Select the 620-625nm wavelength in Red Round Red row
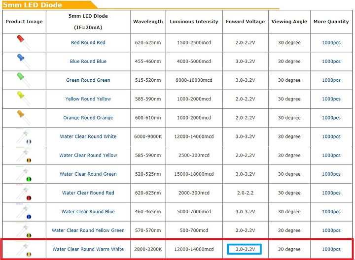Viewport: 355px width, 260px height. 148,42
